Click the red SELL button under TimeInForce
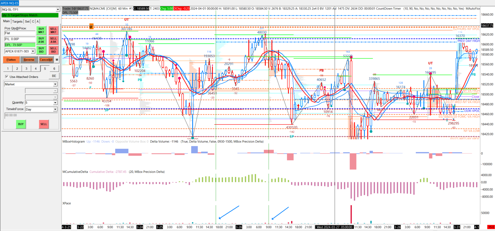Viewport: 495px width, 231px height. (x=44, y=124)
